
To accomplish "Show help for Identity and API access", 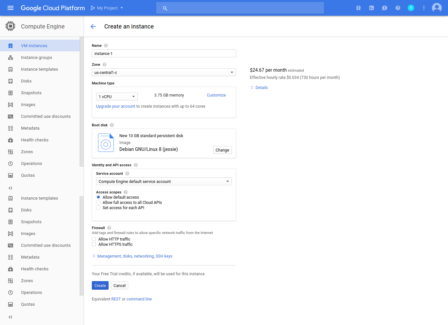I will point(136,165).
